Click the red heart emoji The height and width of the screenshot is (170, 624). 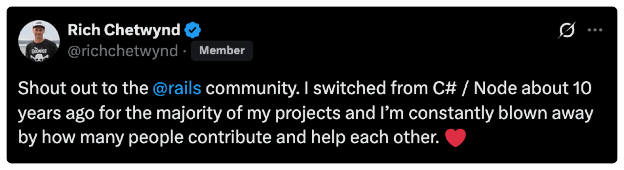pyautogui.click(x=456, y=138)
